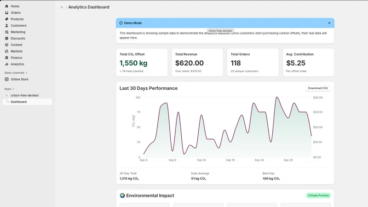Click the Sep 29 axis label
The width and height of the screenshot is (368, 207).
tap(288, 160)
